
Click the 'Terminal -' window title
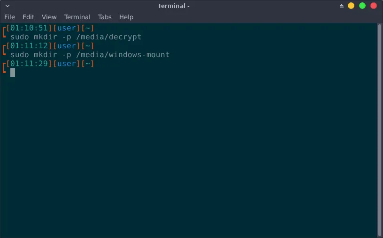tap(174, 6)
